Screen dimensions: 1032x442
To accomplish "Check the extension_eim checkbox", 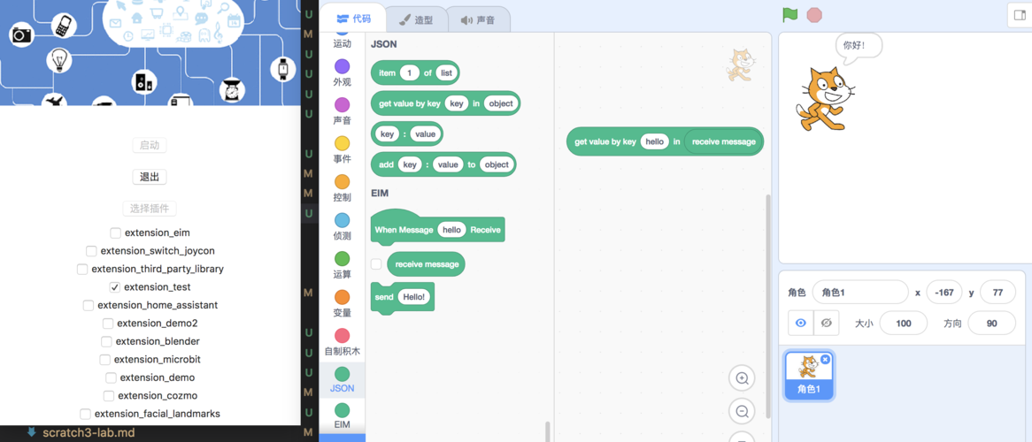I will (115, 232).
